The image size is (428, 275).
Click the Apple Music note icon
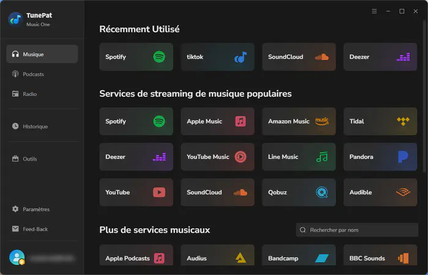[240, 121]
